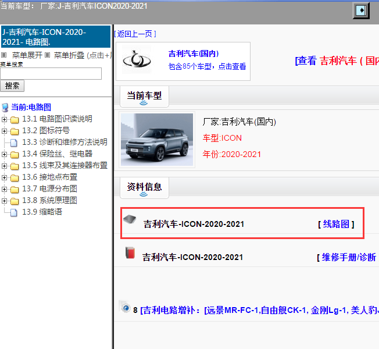The image size is (379, 349).
Task: Click the folder icon for 13.7 电源分布图
Action: tap(15, 190)
